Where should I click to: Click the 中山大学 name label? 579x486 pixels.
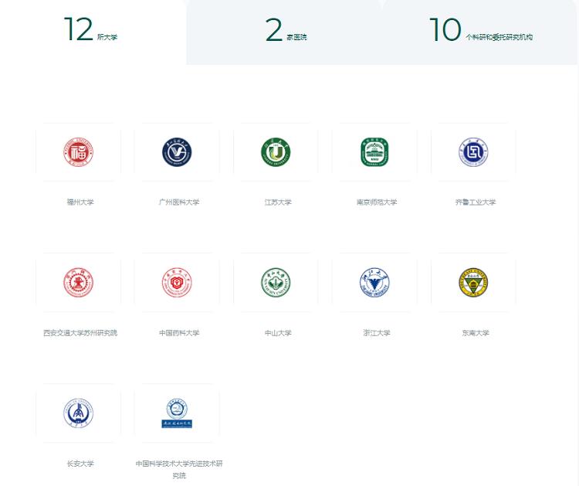coord(278,332)
